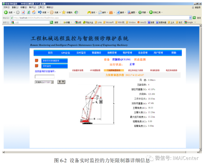Open GPS定位 in the navigation bar
This screenshot has height=167, width=205.
[66, 53]
